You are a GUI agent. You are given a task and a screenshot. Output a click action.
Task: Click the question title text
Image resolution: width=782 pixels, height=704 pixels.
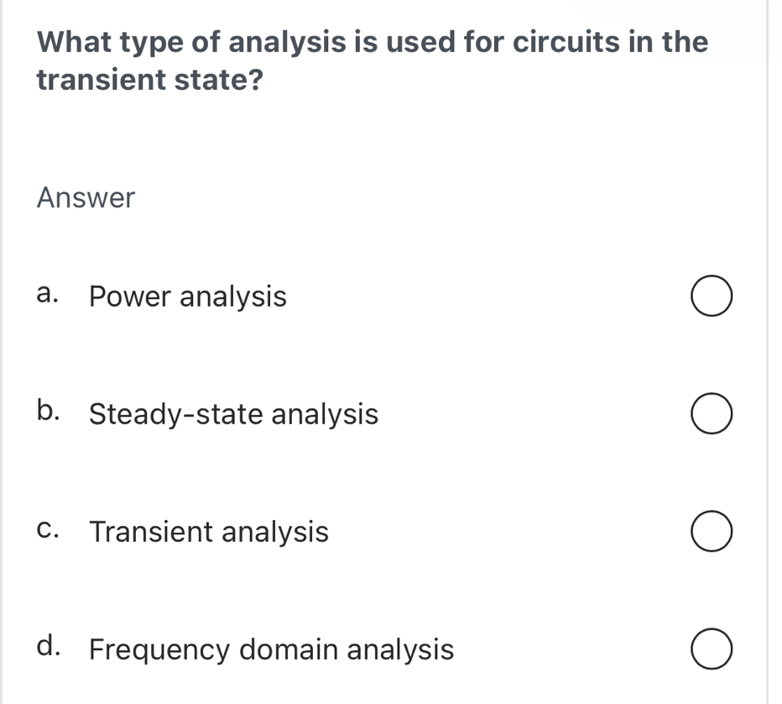(371, 60)
